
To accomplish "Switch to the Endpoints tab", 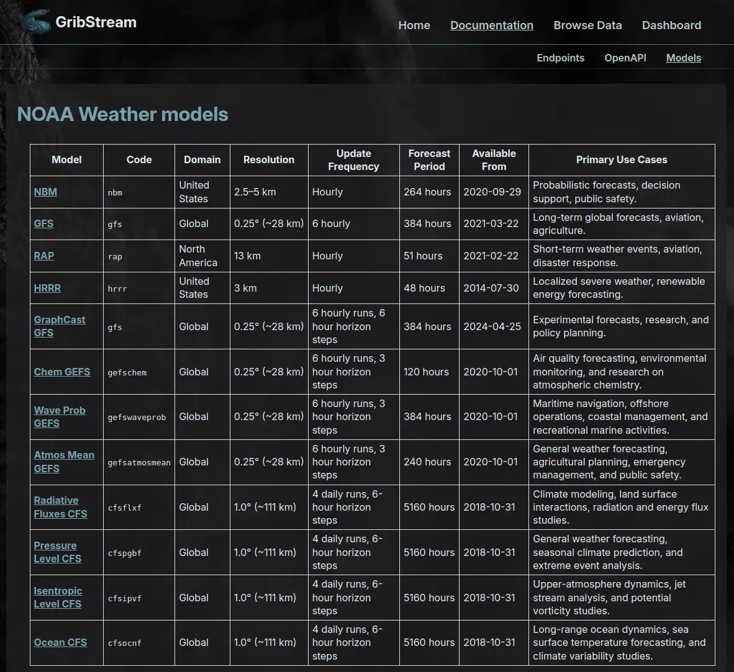I will (x=560, y=58).
